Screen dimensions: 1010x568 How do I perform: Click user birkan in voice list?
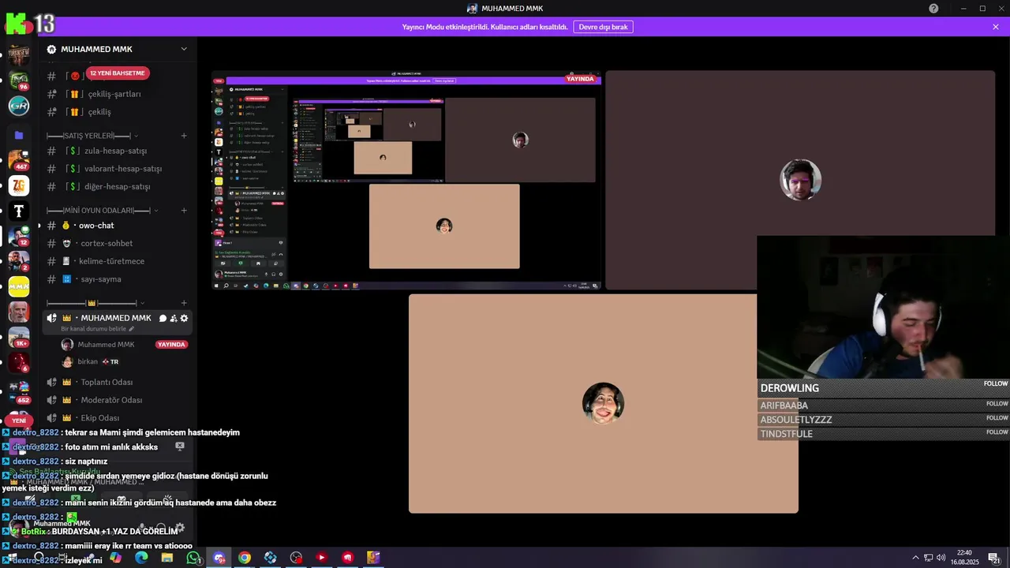88,362
